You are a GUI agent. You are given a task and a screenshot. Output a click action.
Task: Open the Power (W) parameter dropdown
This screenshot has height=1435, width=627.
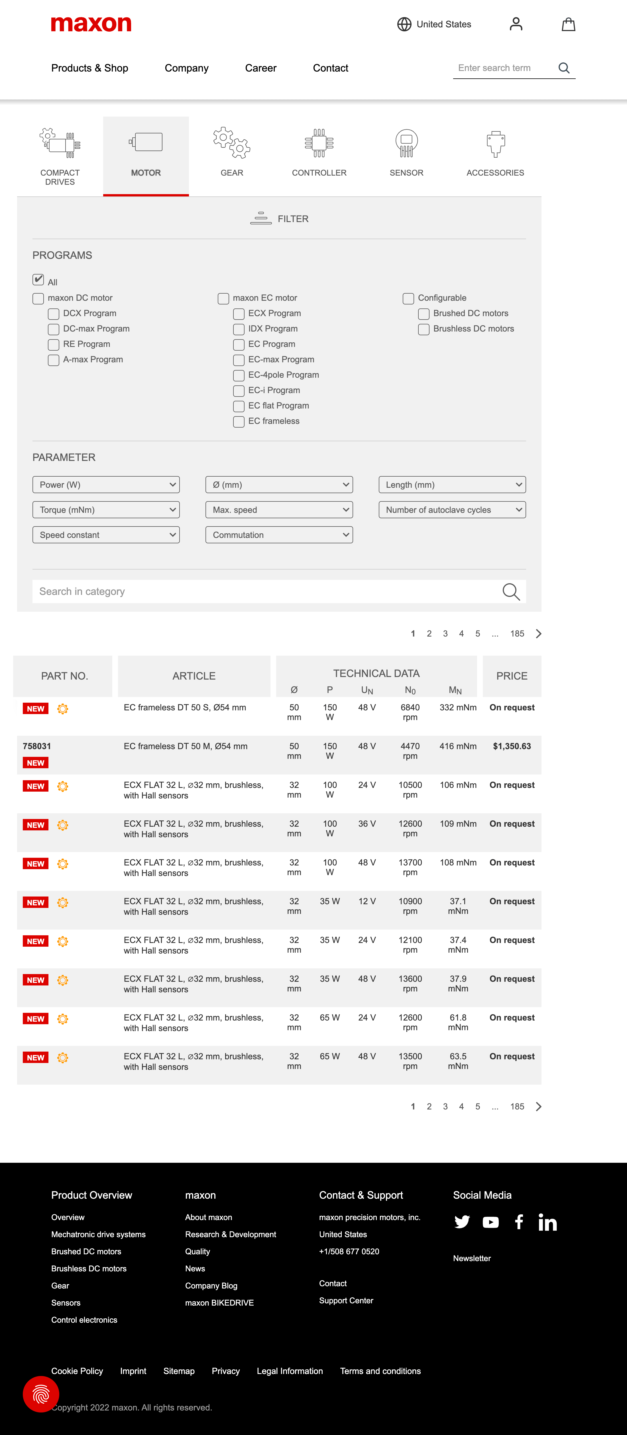pos(106,484)
